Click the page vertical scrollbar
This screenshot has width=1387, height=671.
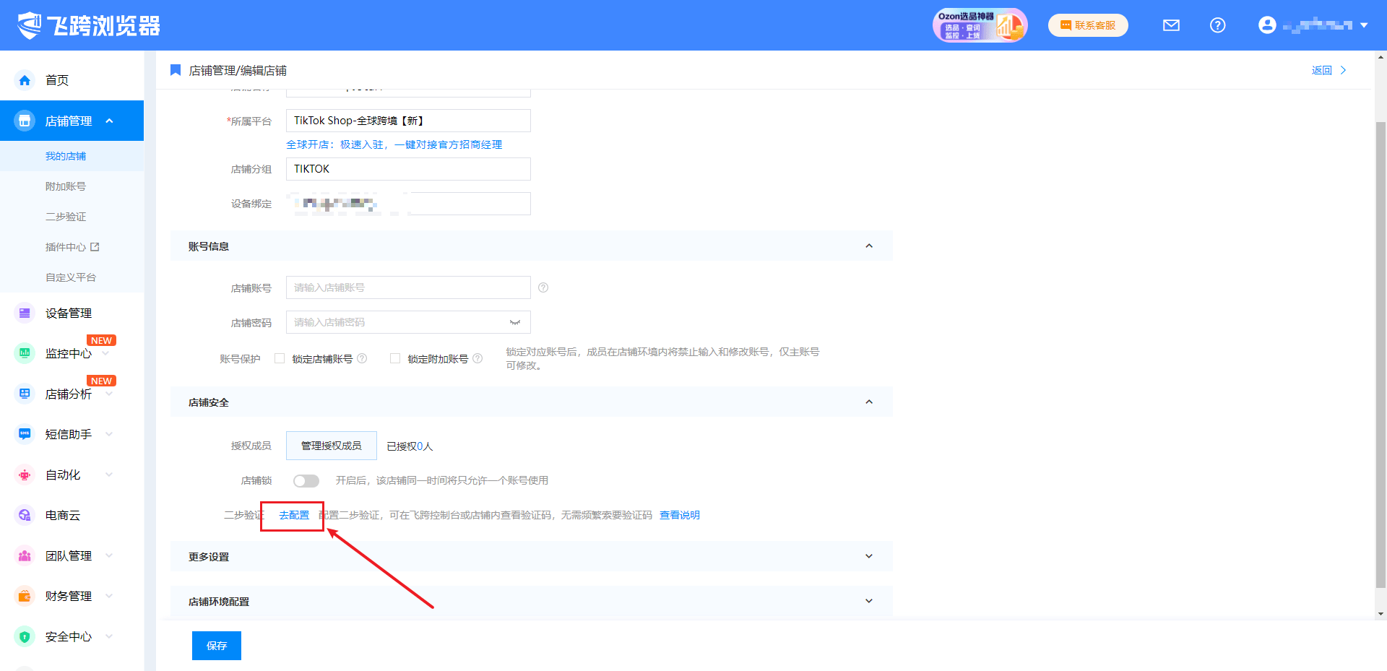pyautogui.click(x=1380, y=354)
